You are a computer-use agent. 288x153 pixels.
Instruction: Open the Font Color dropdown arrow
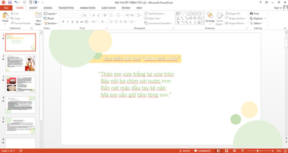106,22
